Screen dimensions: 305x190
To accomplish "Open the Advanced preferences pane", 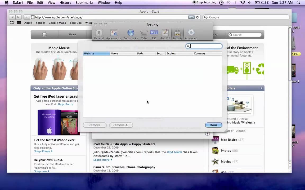I will coord(191,35).
